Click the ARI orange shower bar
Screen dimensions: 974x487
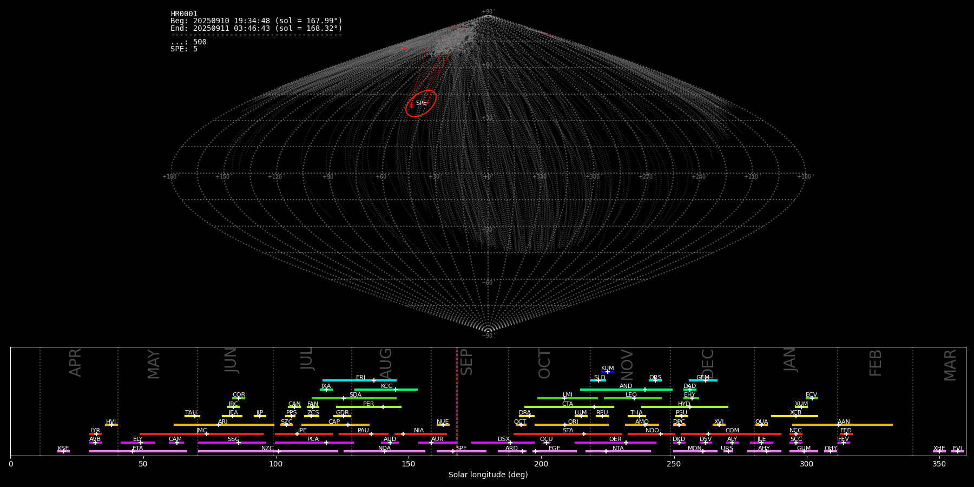click(x=224, y=425)
